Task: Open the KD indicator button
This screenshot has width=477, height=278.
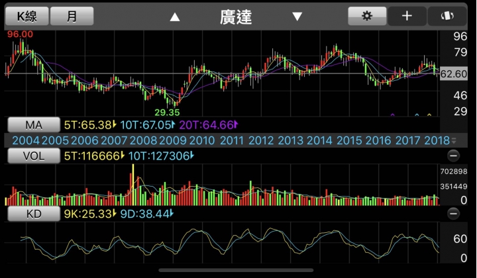Action: click(x=34, y=214)
